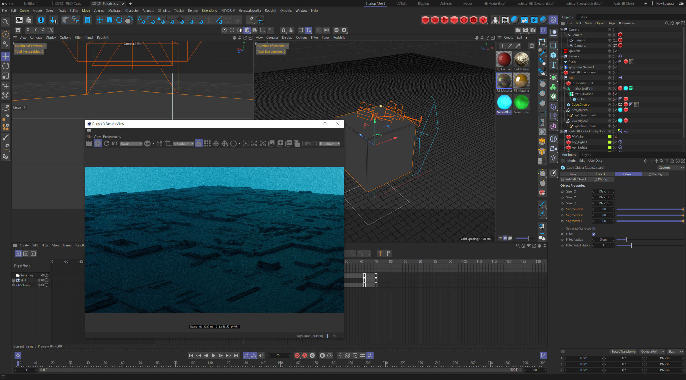Toggle the render region crop icon
This screenshot has width=686, height=380.
(168, 143)
